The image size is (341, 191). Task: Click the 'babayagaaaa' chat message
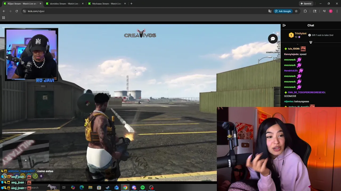pyautogui.click(x=302, y=101)
